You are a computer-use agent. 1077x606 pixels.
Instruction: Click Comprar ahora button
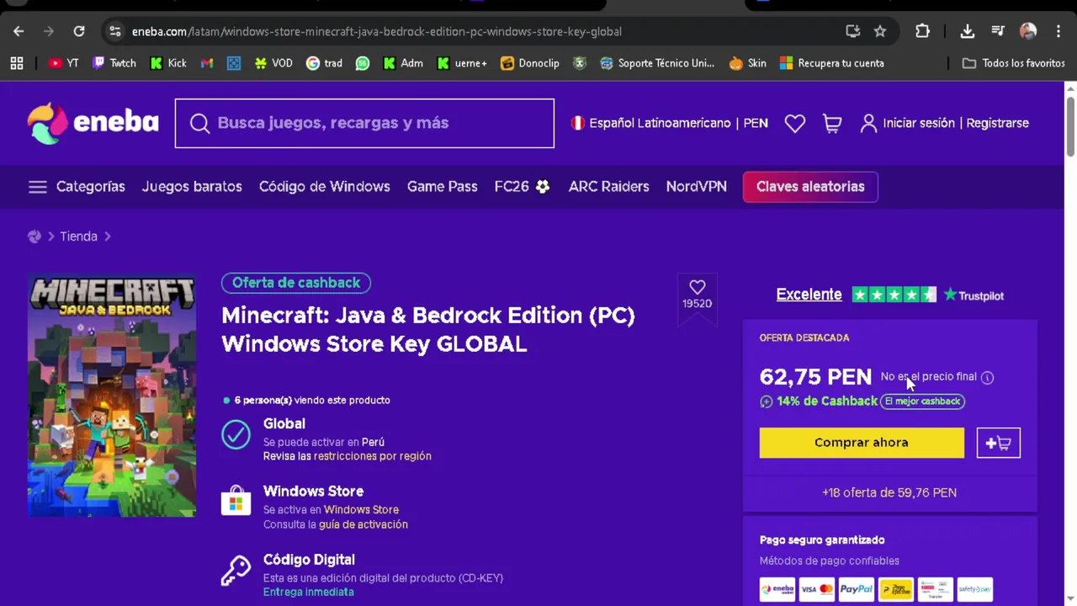(x=862, y=443)
